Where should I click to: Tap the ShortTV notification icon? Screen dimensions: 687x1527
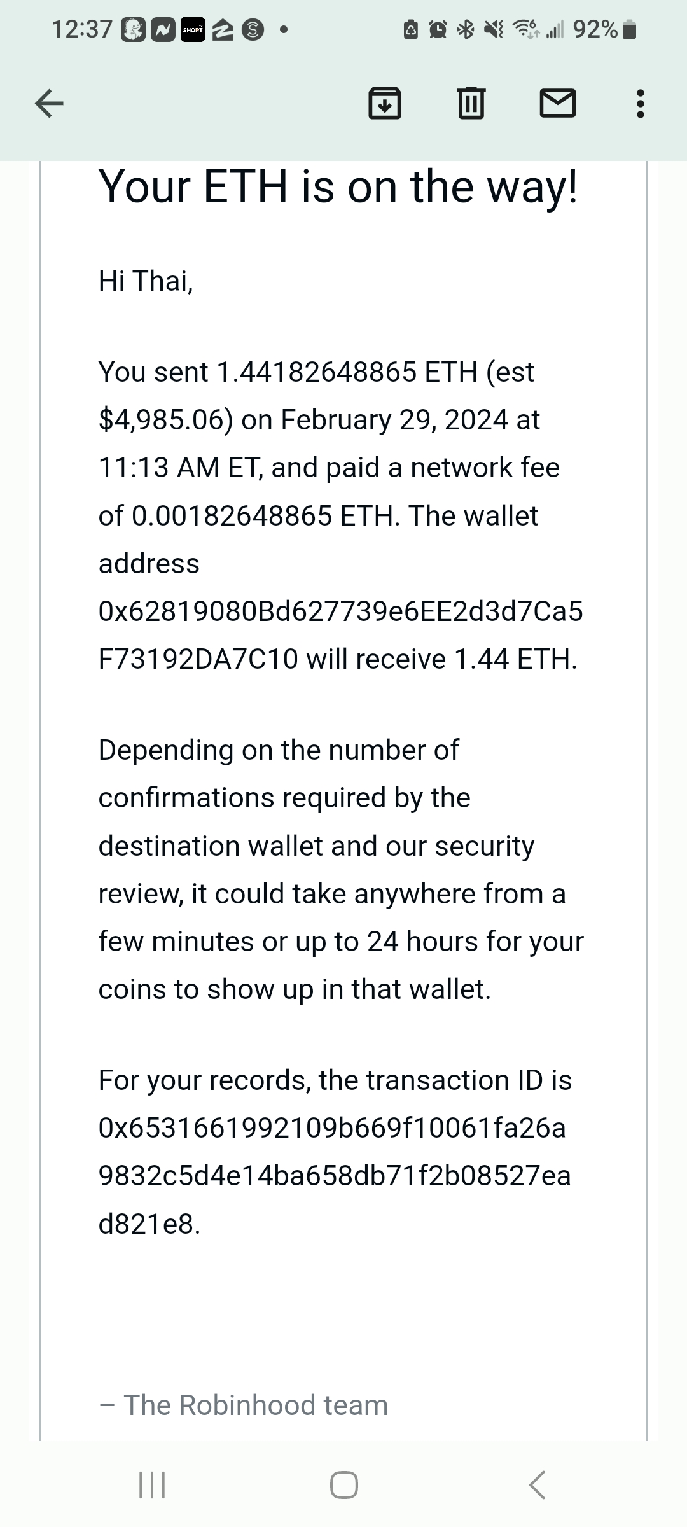coord(193,30)
